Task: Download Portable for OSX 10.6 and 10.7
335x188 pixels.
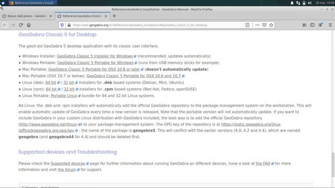Action: tap(133, 76)
